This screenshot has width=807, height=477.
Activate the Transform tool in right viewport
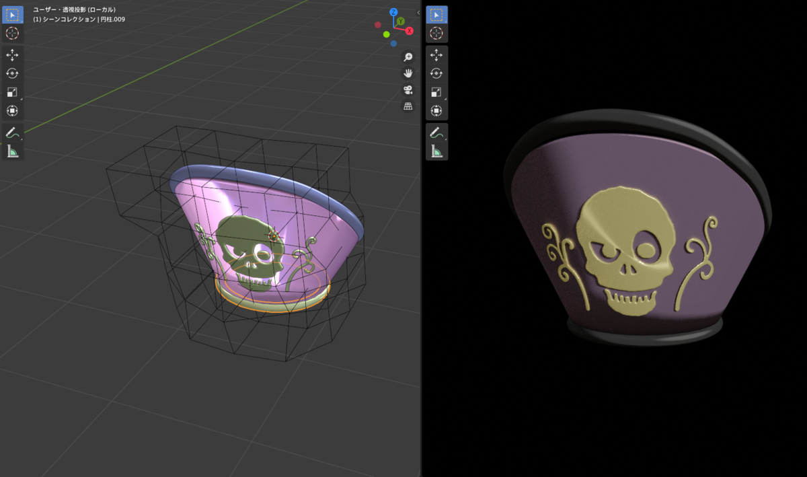tap(436, 110)
